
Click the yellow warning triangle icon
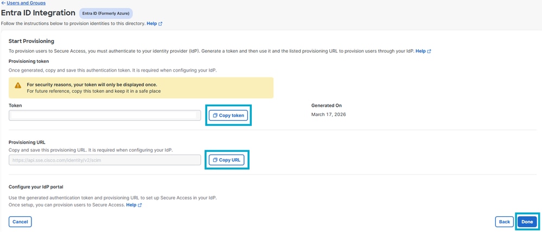[18, 85]
